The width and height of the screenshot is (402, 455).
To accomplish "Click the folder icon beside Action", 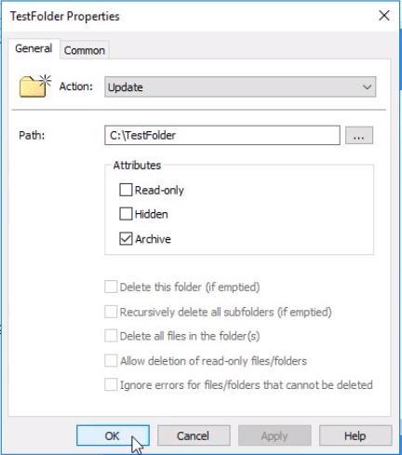I will point(35,87).
